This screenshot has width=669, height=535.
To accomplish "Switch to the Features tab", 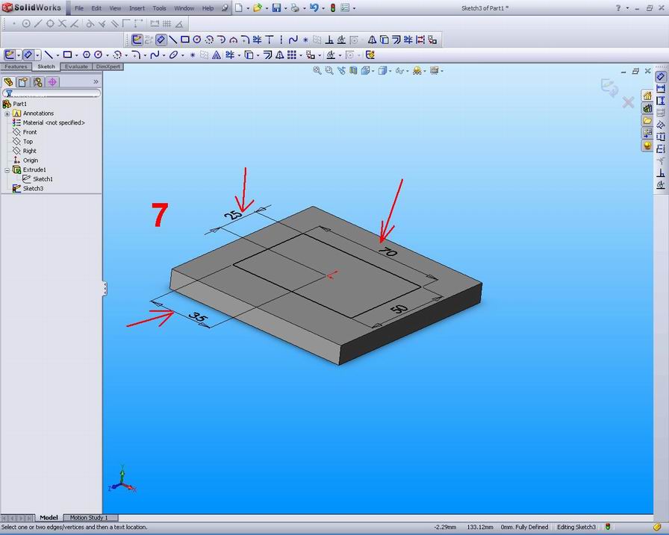I will click(15, 66).
